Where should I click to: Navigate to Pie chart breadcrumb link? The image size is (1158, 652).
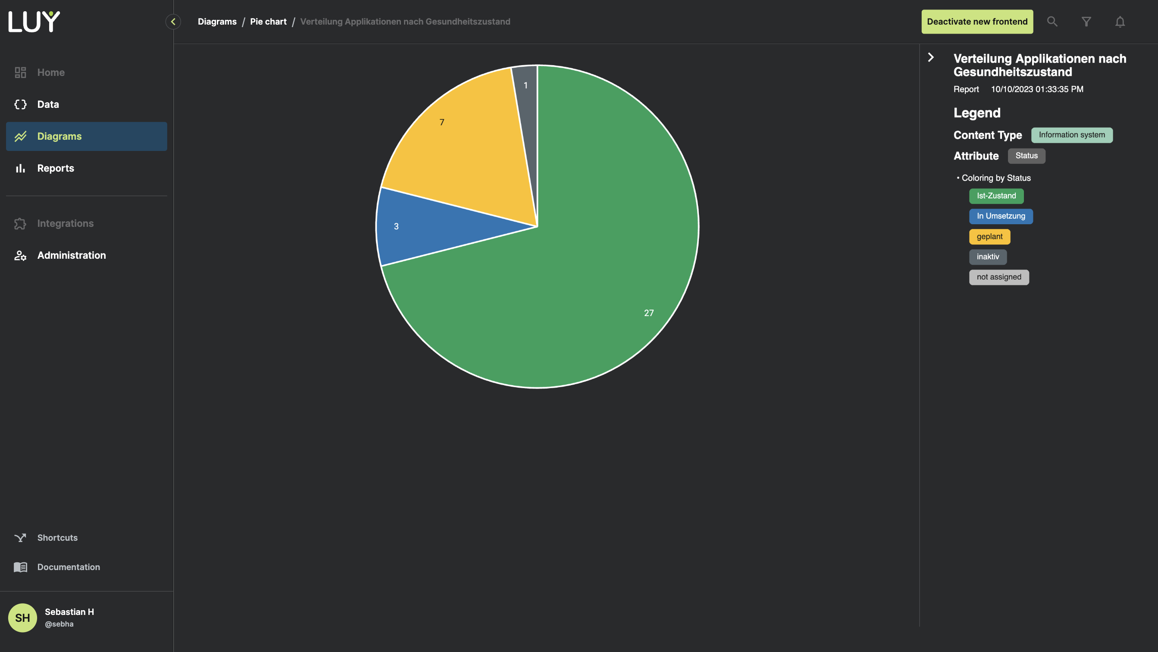(x=268, y=22)
